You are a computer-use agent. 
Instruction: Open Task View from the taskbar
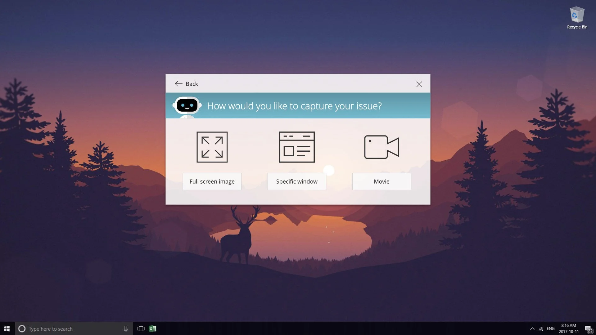(141, 328)
